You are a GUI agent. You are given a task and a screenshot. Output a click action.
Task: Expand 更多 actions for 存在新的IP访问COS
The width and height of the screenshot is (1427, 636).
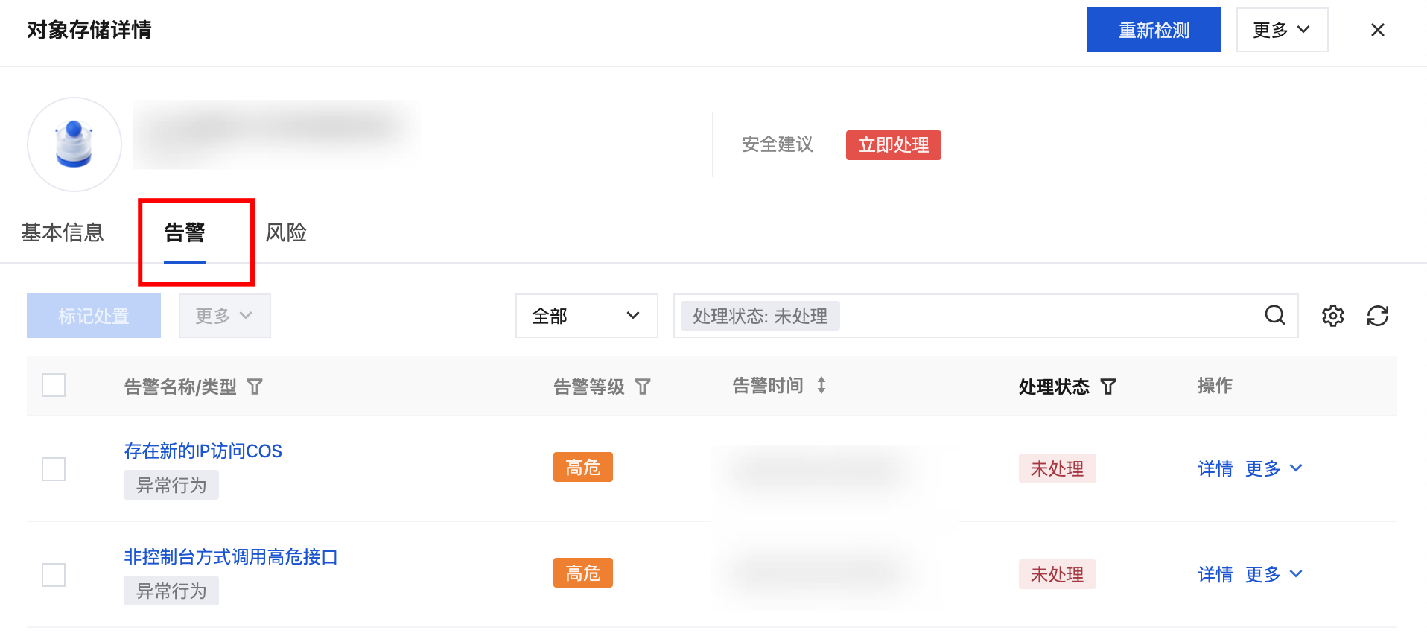[1273, 468]
